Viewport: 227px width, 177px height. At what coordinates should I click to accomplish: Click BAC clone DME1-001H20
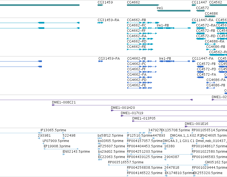(123, 108)
